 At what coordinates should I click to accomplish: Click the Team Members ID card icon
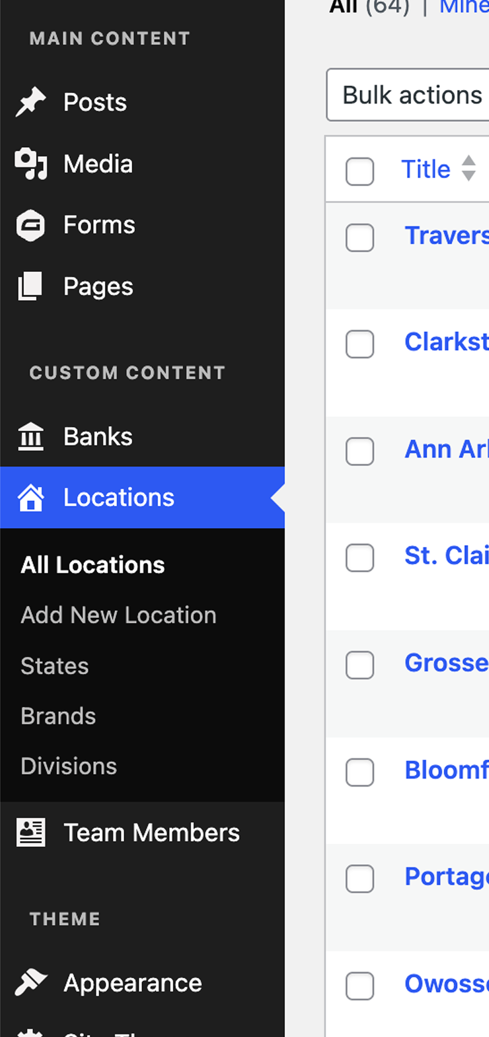tap(31, 833)
